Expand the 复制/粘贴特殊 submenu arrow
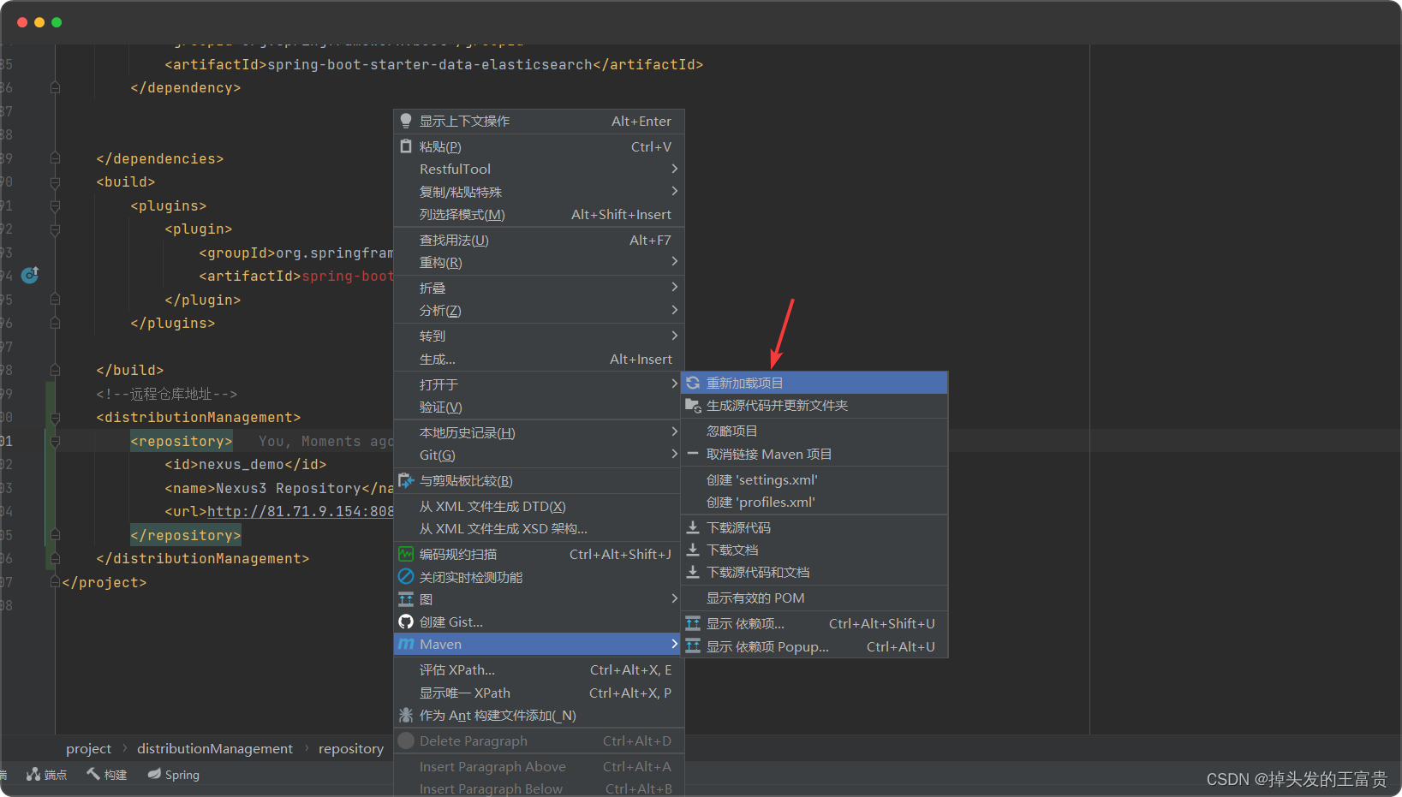Image resolution: width=1402 pixels, height=797 pixels. point(675,191)
